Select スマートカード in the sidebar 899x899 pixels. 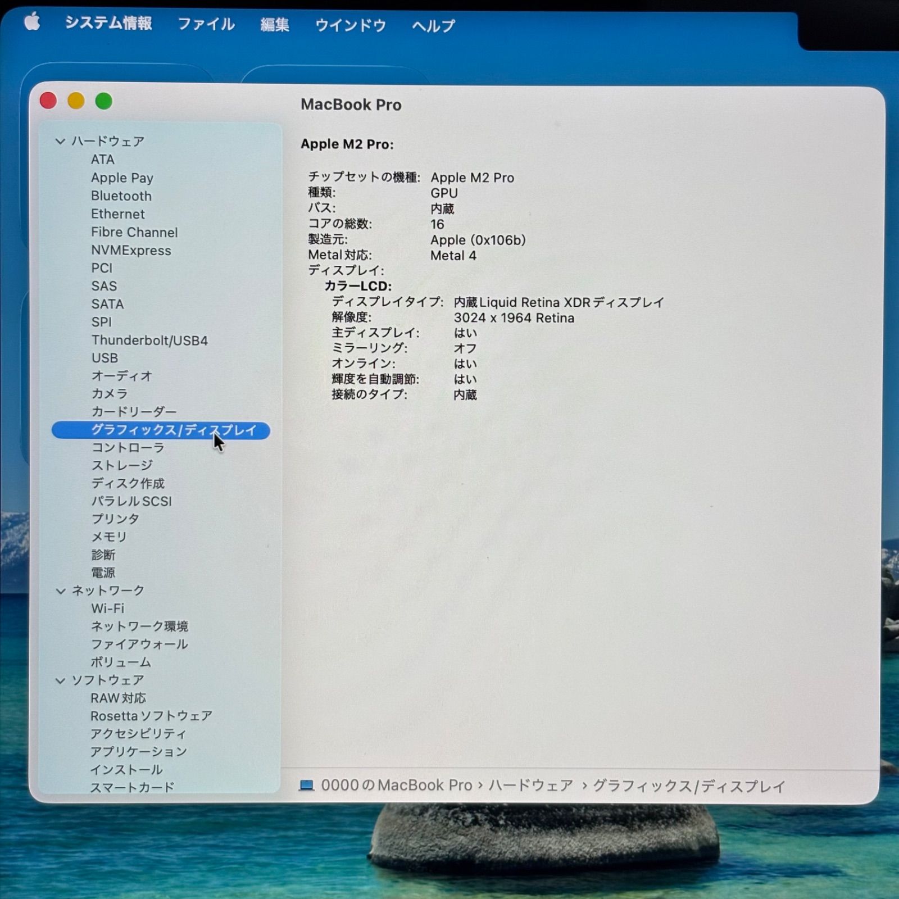point(133,787)
